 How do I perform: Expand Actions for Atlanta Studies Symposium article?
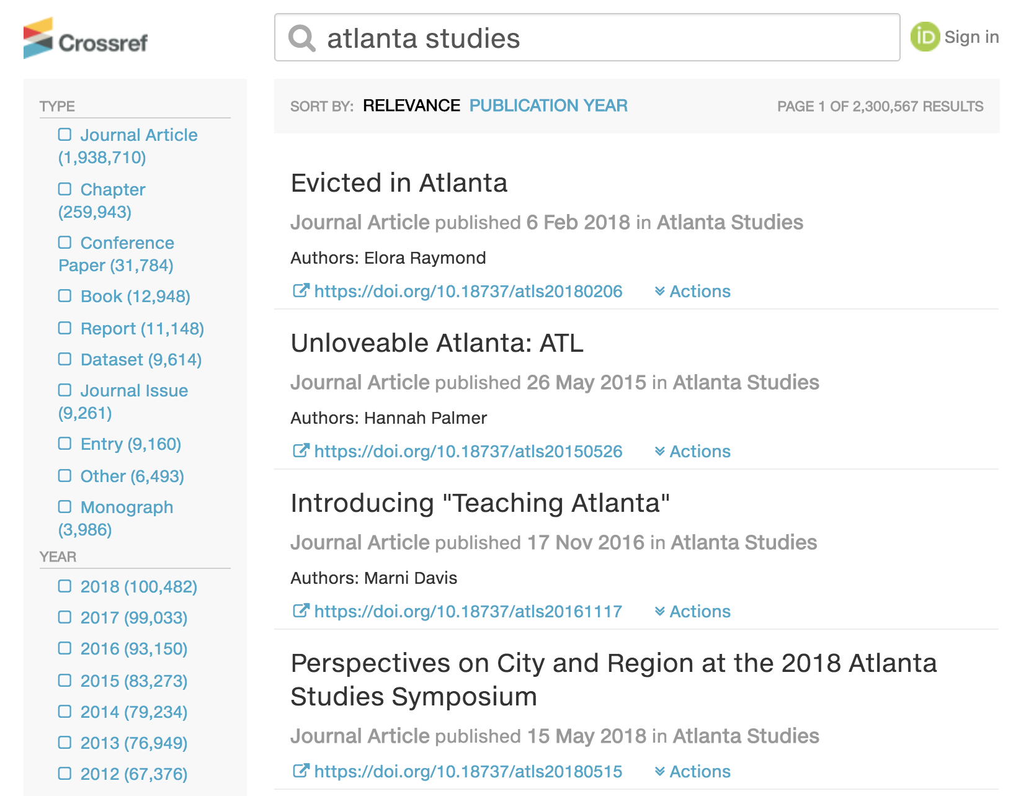692,771
